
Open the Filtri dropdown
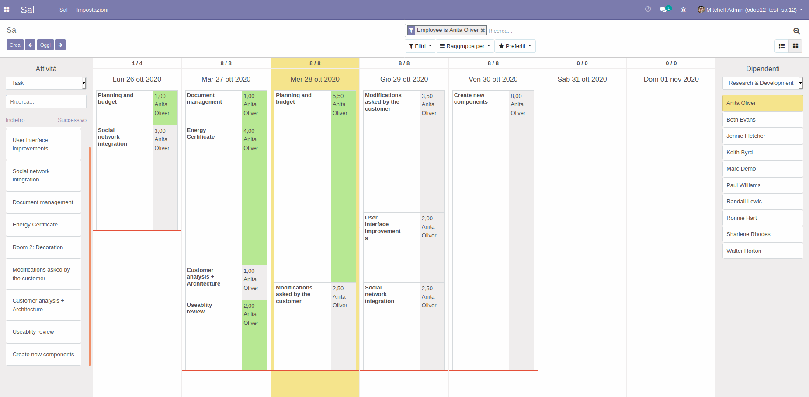(x=420, y=46)
